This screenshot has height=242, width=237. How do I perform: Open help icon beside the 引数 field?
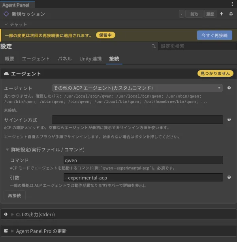click(x=229, y=177)
